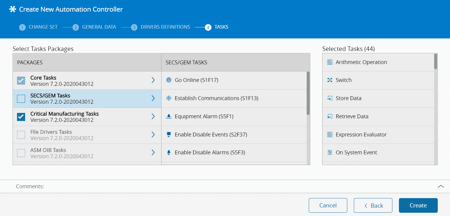The width and height of the screenshot is (450, 216).
Task: Tick the File Drivers Tasks checkbox
Action: 21,135
